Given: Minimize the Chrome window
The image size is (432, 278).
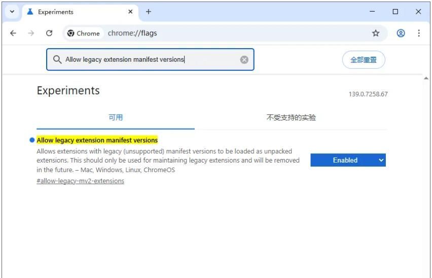Looking at the screenshot, I should (x=372, y=12).
